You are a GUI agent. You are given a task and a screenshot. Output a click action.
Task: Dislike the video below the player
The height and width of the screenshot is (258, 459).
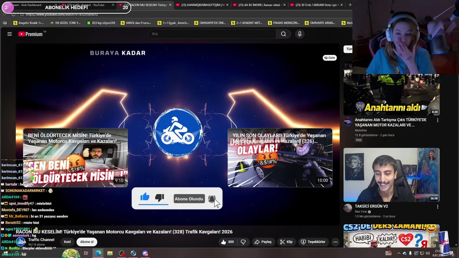[243, 242]
